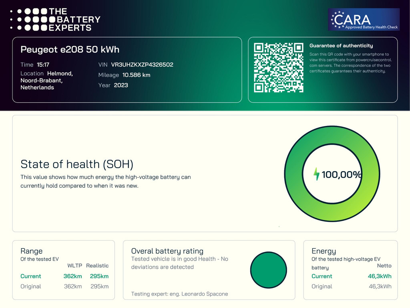Select the Current WLTP range 362km

(x=73, y=276)
